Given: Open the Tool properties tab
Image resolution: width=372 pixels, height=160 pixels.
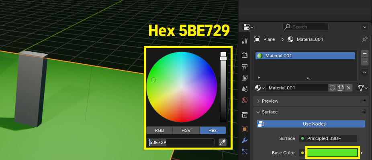Looking at the screenshot, I should (244, 41).
